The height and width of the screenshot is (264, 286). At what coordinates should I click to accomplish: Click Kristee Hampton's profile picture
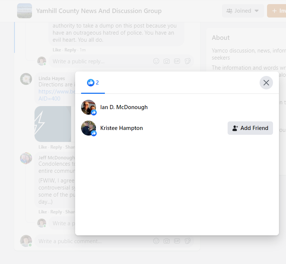89,128
